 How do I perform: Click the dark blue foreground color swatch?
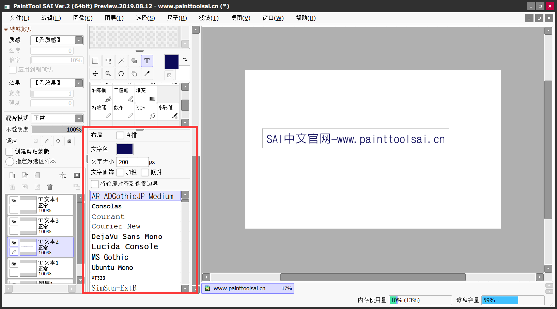tap(171, 62)
